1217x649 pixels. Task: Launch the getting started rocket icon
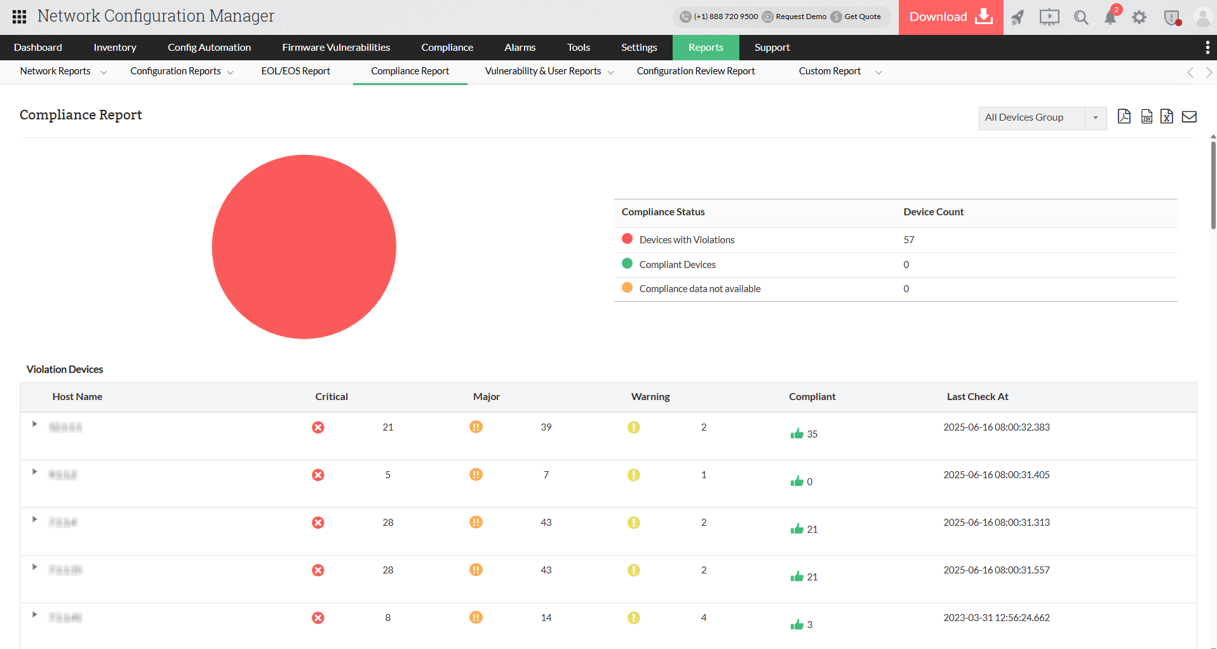click(x=1018, y=17)
